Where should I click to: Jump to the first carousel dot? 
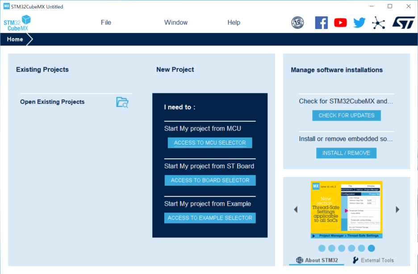point(322,248)
